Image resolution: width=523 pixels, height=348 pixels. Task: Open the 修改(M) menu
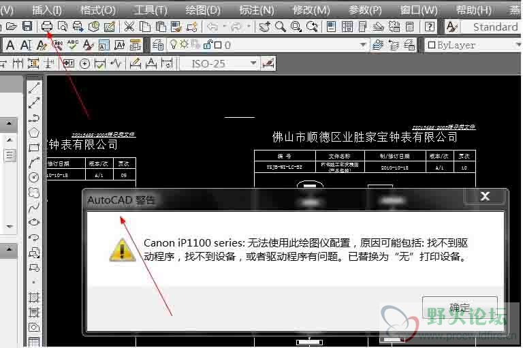(x=311, y=10)
